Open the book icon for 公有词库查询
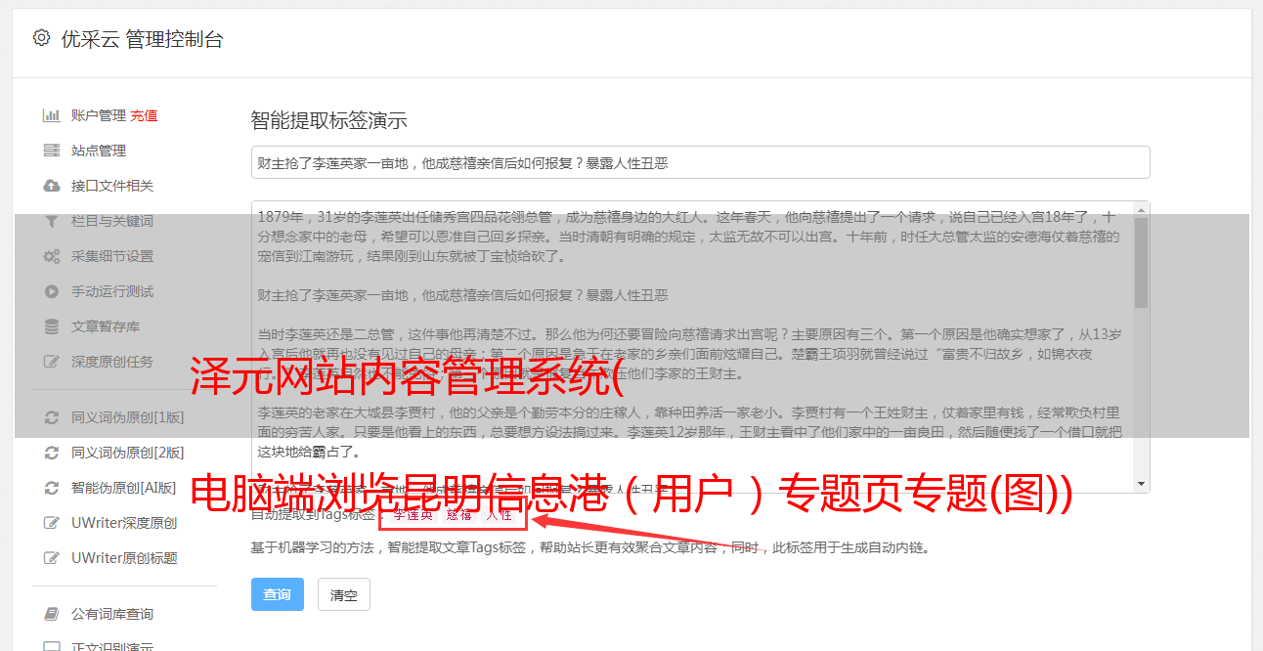Image resolution: width=1263 pixels, height=651 pixels. point(52,614)
